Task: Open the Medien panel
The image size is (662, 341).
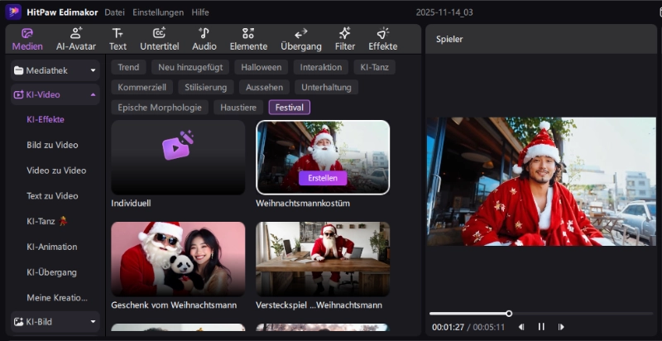Action: [27, 39]
